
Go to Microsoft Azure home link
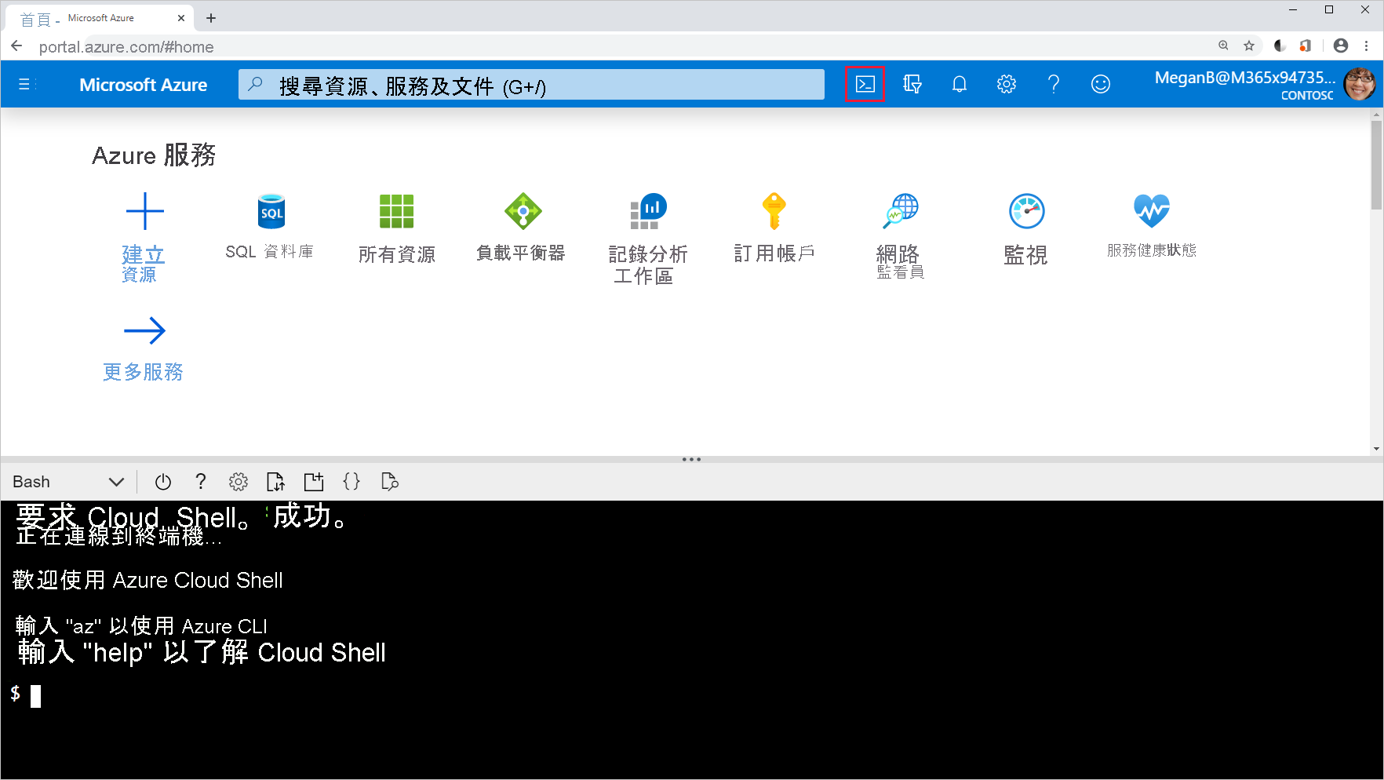pyautogui.click(x=143, y=85)
